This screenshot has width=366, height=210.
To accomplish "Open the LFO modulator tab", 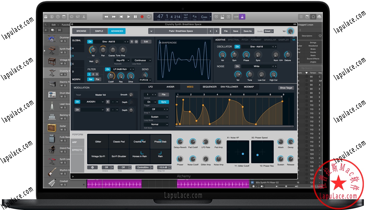I will tap(150, 87).
